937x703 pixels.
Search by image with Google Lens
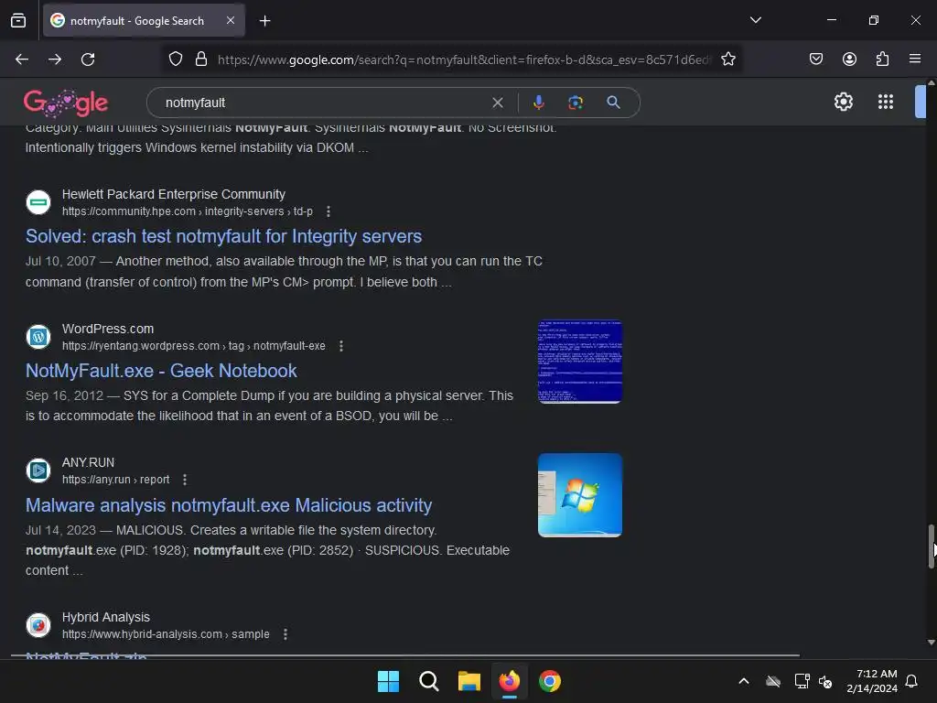click(576, 103)
